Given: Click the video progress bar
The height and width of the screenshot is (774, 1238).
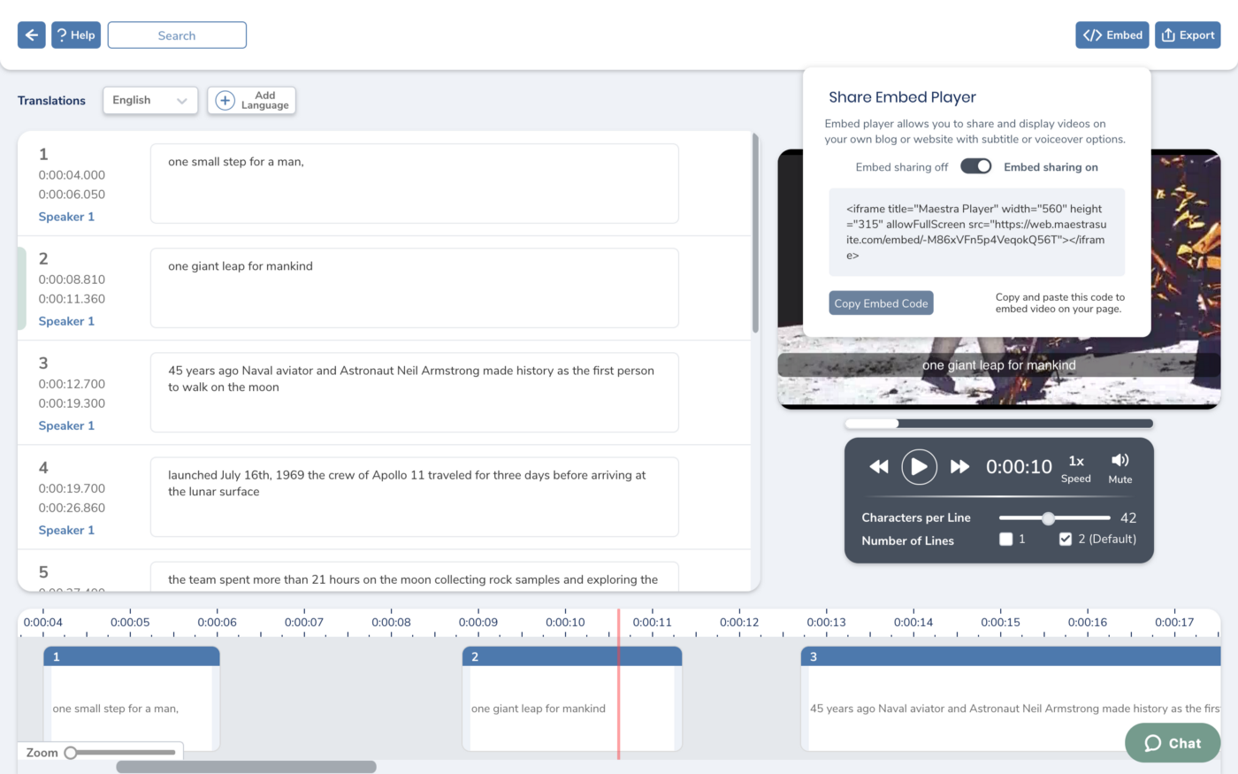Looking at the screenshot, I should coord(998,424).
